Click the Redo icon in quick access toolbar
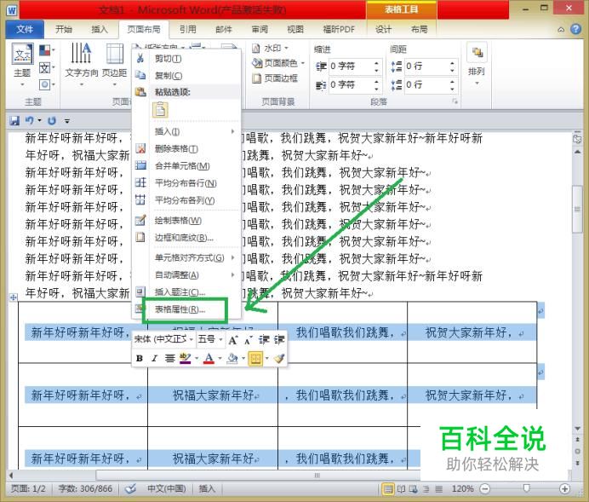The height and width of the screenshot is (502, 589). (52, 121)
